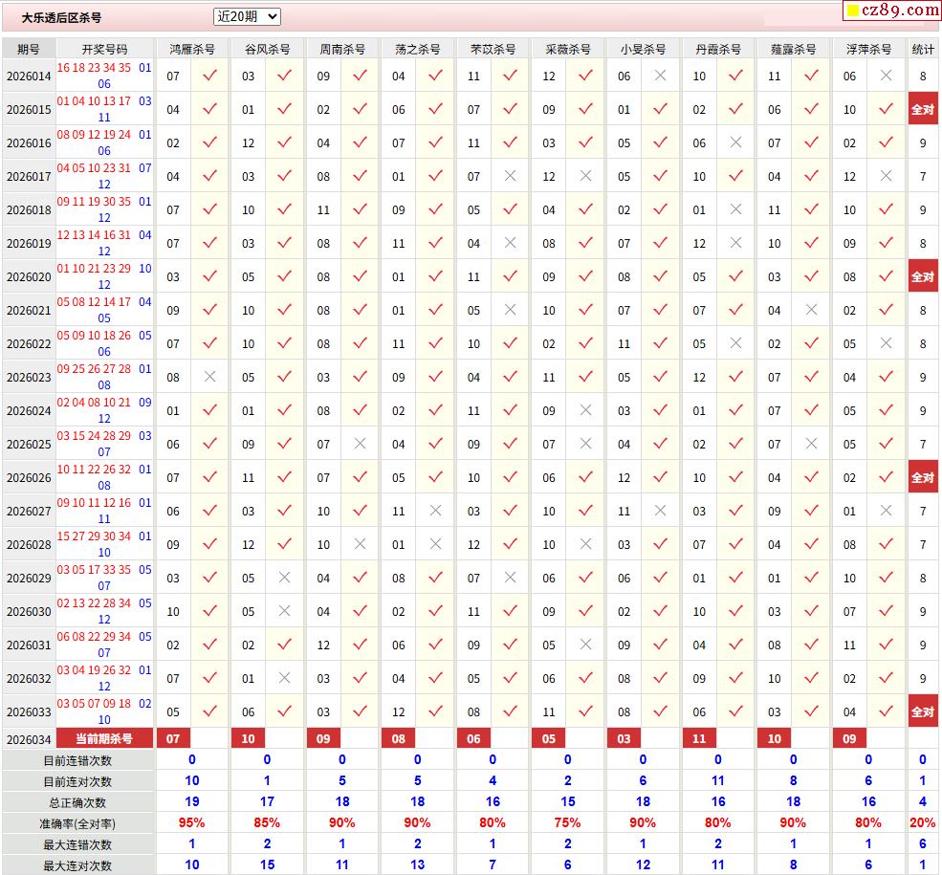Click the 大乐透后区杀号 page title
Screen dimensions: 942x875
(x=61, y=17)
